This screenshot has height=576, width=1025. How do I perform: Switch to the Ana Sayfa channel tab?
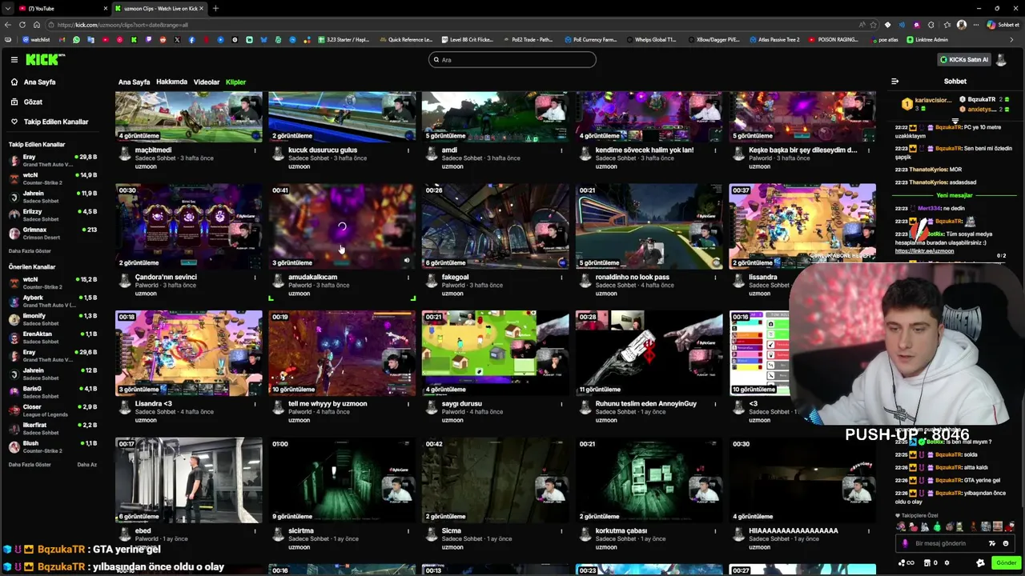pyautogui.click(x=134, y=82)
